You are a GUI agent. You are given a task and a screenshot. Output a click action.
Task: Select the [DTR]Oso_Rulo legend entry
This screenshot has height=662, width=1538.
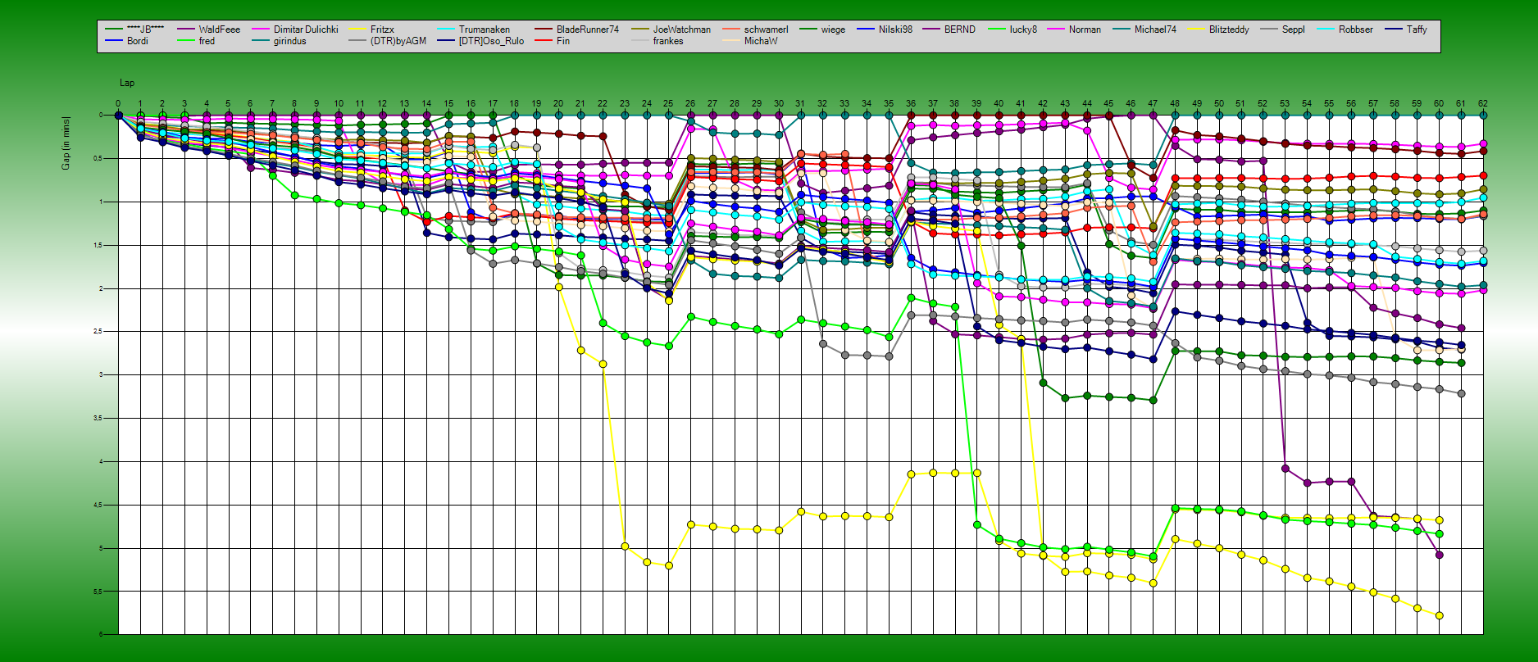tap(491, 41)
